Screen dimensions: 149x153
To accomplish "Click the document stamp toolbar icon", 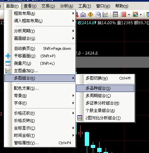I will pos(83,14).
